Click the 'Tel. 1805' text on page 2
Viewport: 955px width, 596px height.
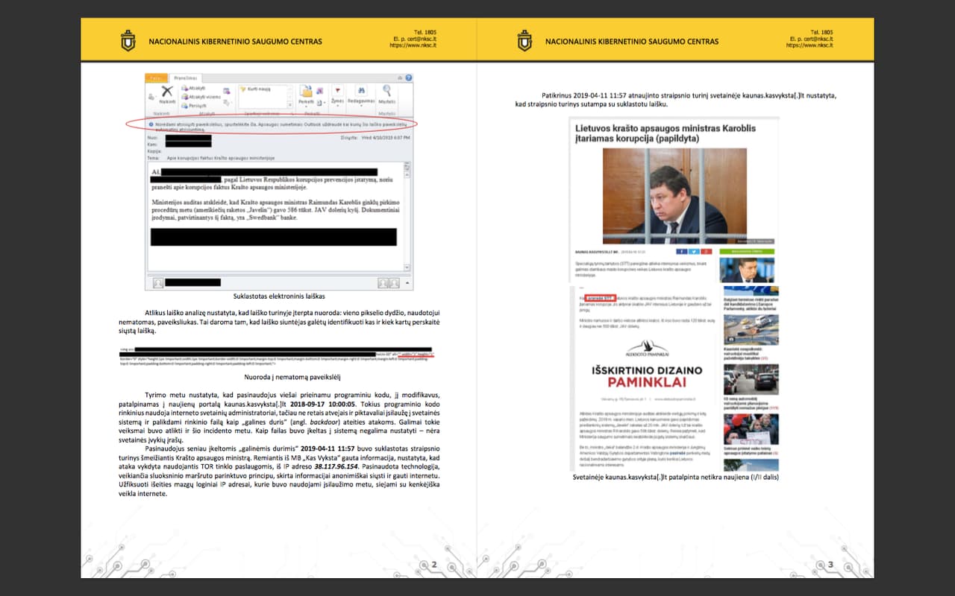(425, 33)
